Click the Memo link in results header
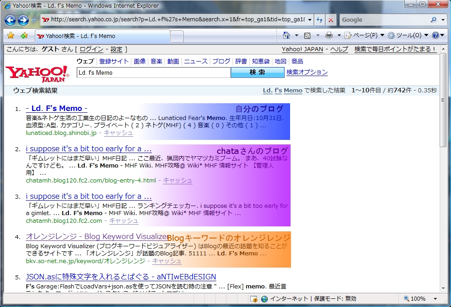Screen dimensions: 451x307 293,91
